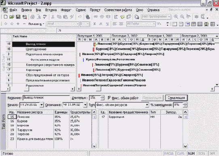This screenshot has height=156, width=219.
Task: Hide subtasks with the minus icon
Action: [24, 24]
